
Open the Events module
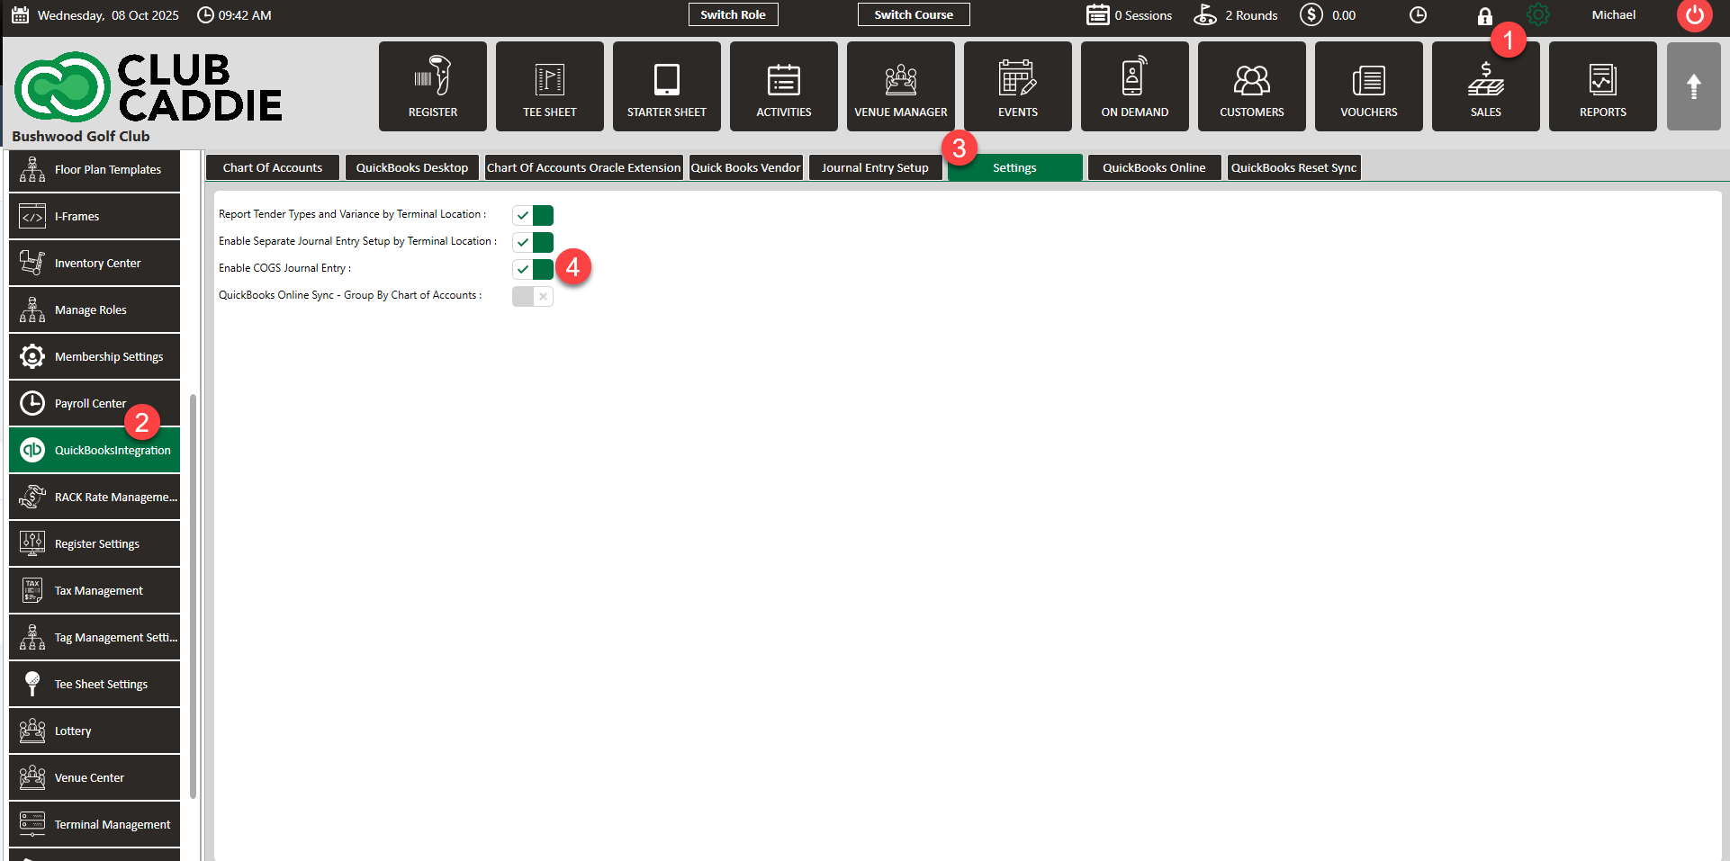(x=1018, y=86)
